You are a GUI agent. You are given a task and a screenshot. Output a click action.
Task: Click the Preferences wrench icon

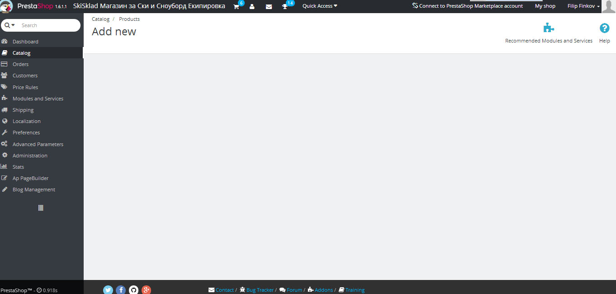pyautogui.click(x=5, y=133)
